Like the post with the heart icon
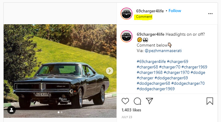This screenshot has height=122, width=221. click(125, 101)
